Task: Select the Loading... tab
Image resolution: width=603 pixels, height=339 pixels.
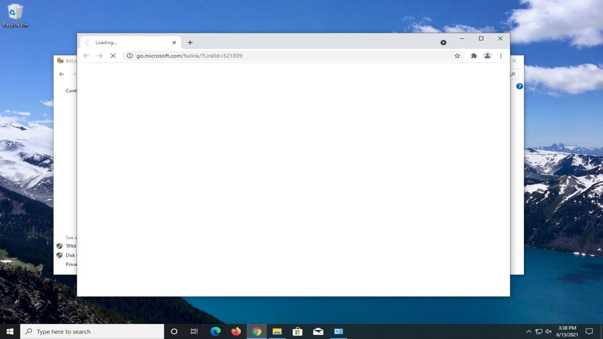Action: tap(130, 42)
